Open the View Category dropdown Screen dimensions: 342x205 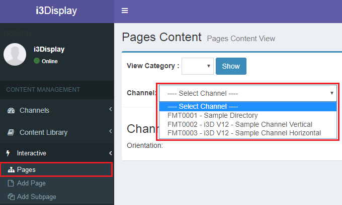tap(198, 66)
